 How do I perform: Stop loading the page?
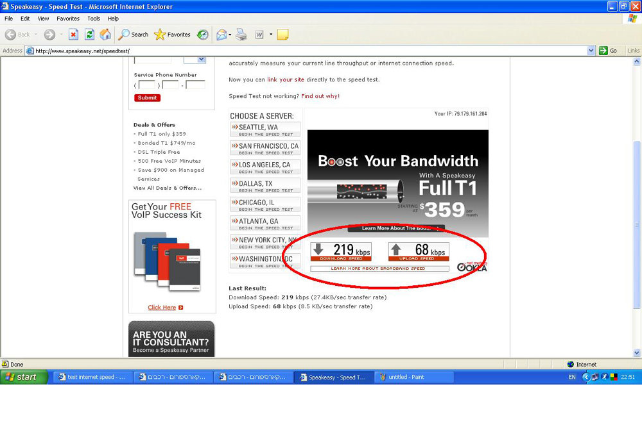coord(73,35)
